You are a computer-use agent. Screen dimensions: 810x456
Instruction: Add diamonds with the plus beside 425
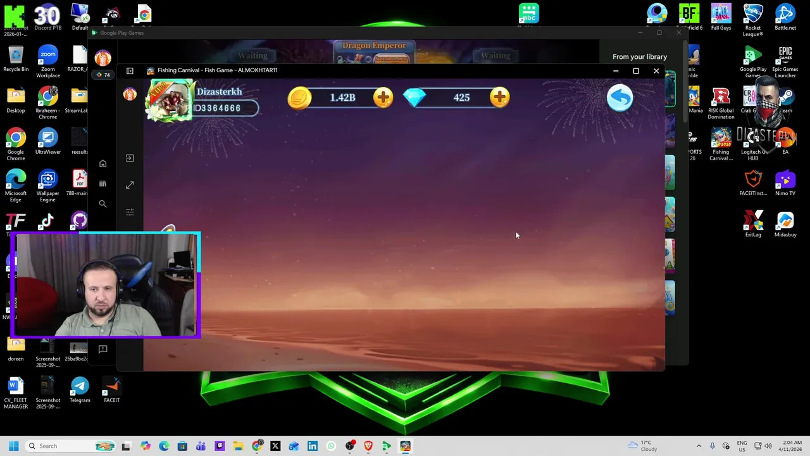coord(499,98)
